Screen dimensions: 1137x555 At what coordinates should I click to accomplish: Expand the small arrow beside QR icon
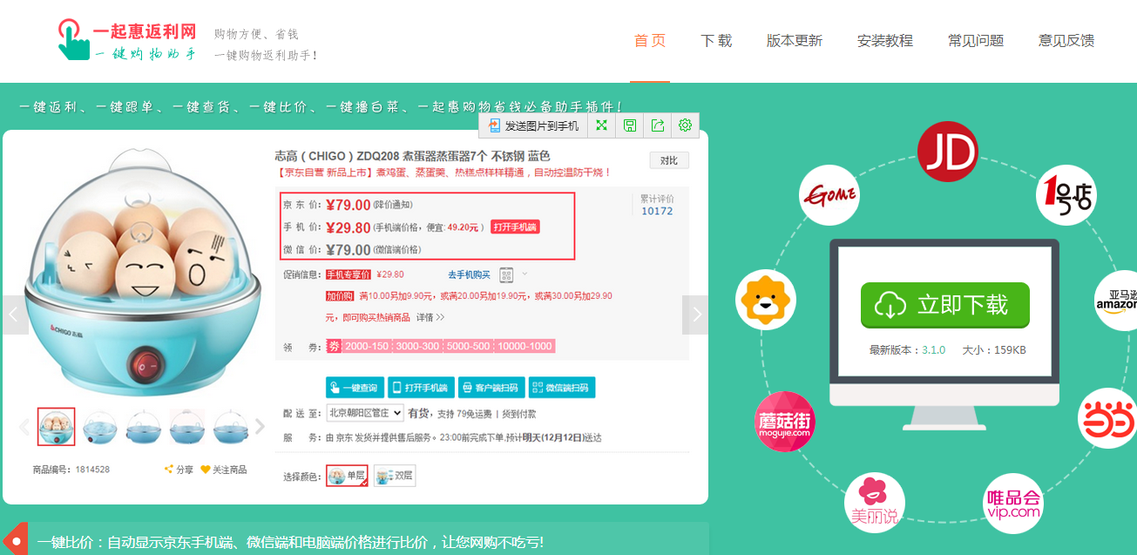coord(525,274)
